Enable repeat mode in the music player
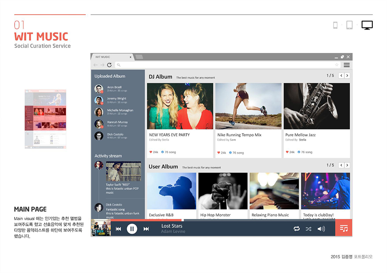Viewport: 387px width, 273px height. pos(297,228)
